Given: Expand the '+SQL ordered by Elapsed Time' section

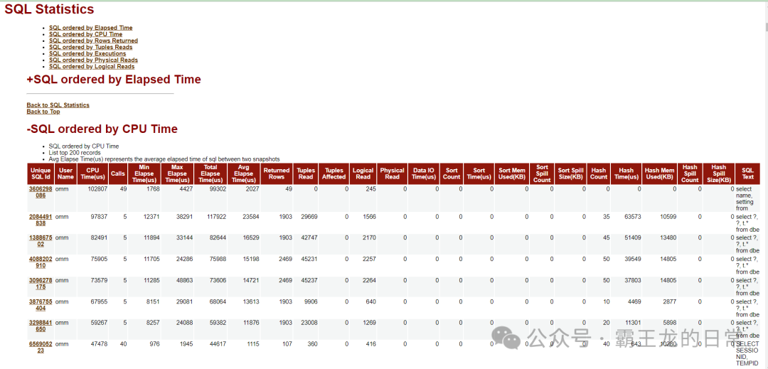Looking at the screenshot, I should pos(114,80).
